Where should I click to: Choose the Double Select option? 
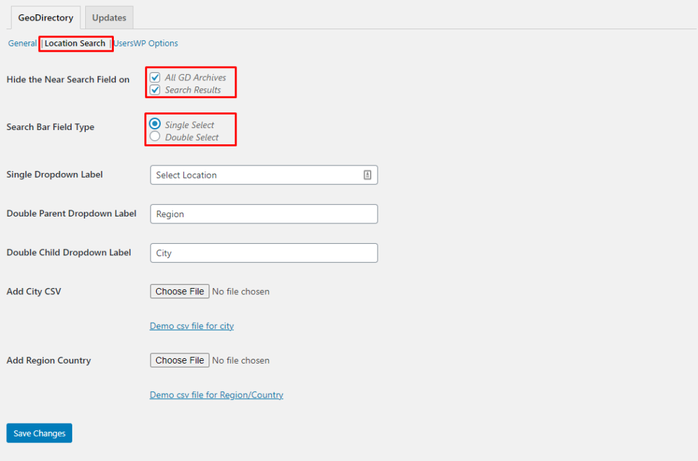tap(155, 137)
